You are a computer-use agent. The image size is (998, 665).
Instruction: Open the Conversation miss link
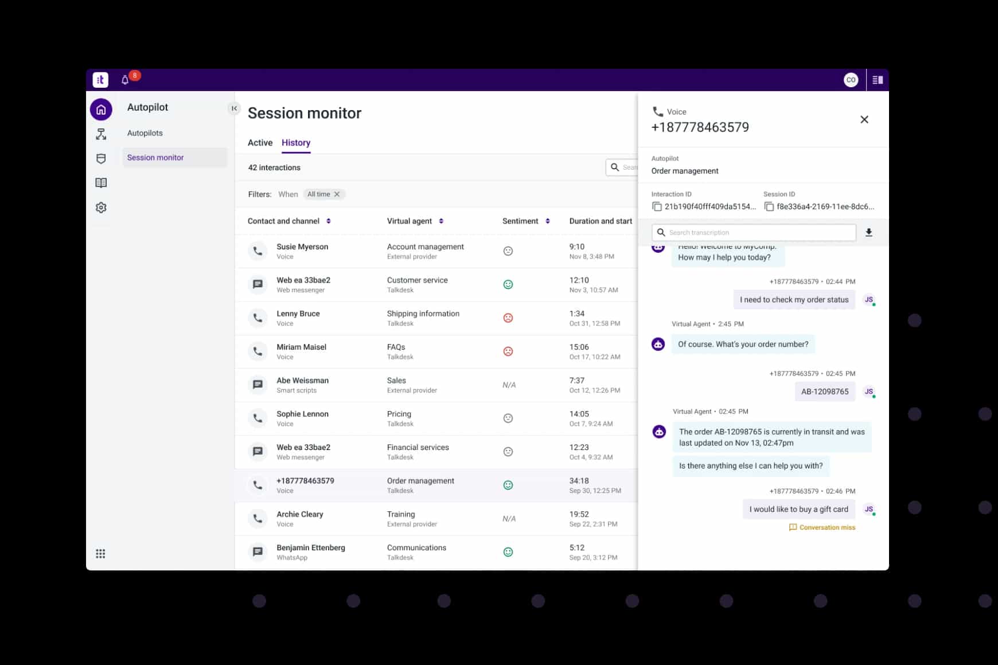point(827,527)
